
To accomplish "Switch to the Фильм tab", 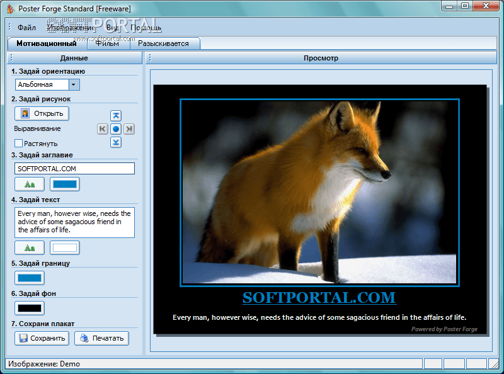I will 108,43.
